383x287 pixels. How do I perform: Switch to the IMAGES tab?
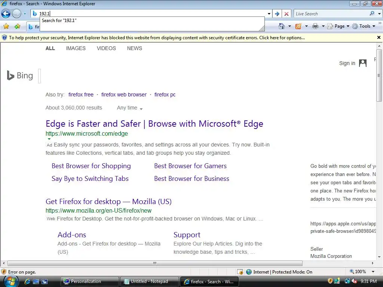point(76,48)
